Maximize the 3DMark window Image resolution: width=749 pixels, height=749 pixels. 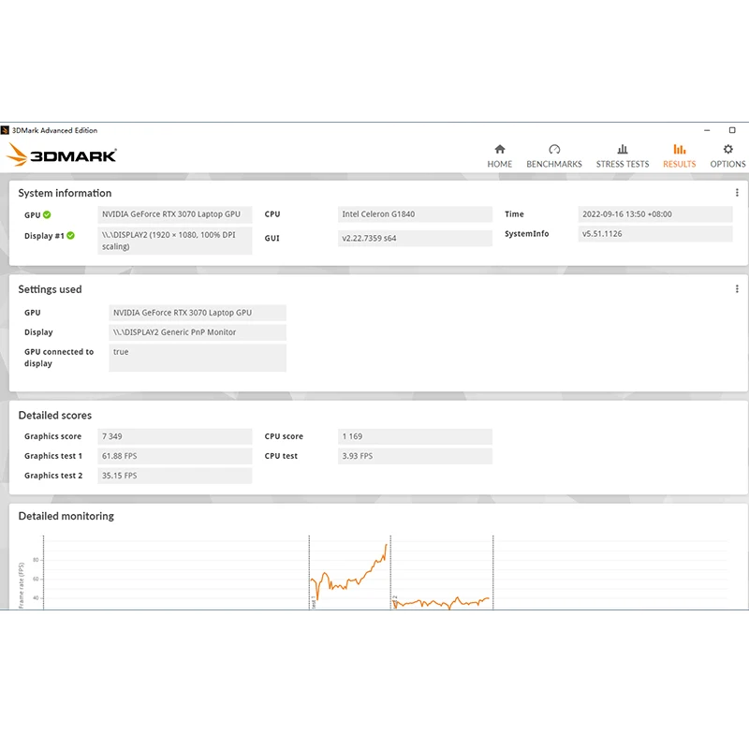pos(732,130)
